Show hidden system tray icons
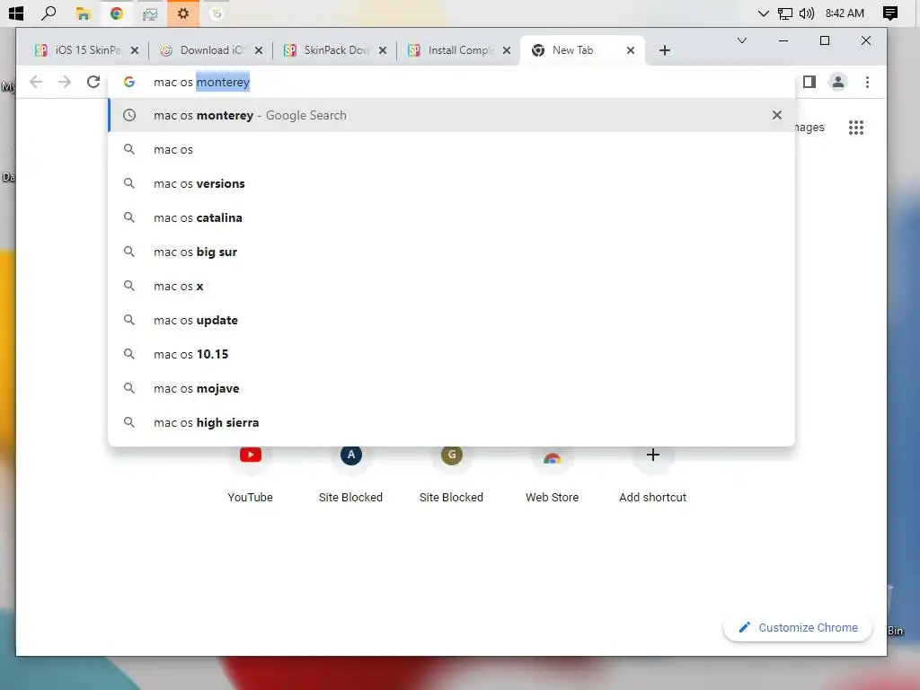This screenshot has width=920, height=690. coord(764,13)
